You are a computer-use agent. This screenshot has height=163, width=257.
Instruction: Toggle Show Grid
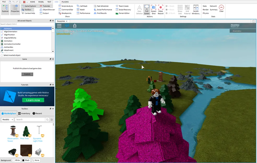(180, 10)
